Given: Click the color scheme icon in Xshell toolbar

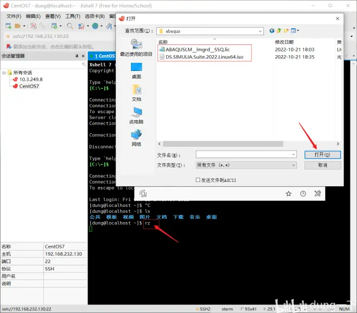Looking at the screenshot, I should [81, 26].
